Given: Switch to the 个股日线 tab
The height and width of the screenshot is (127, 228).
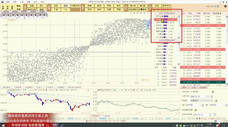Looking at the screenshot, I should coord(106,116).
